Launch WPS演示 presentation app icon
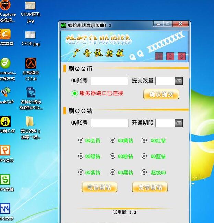The width and height of the screenshot is (214, 223). 5,150
